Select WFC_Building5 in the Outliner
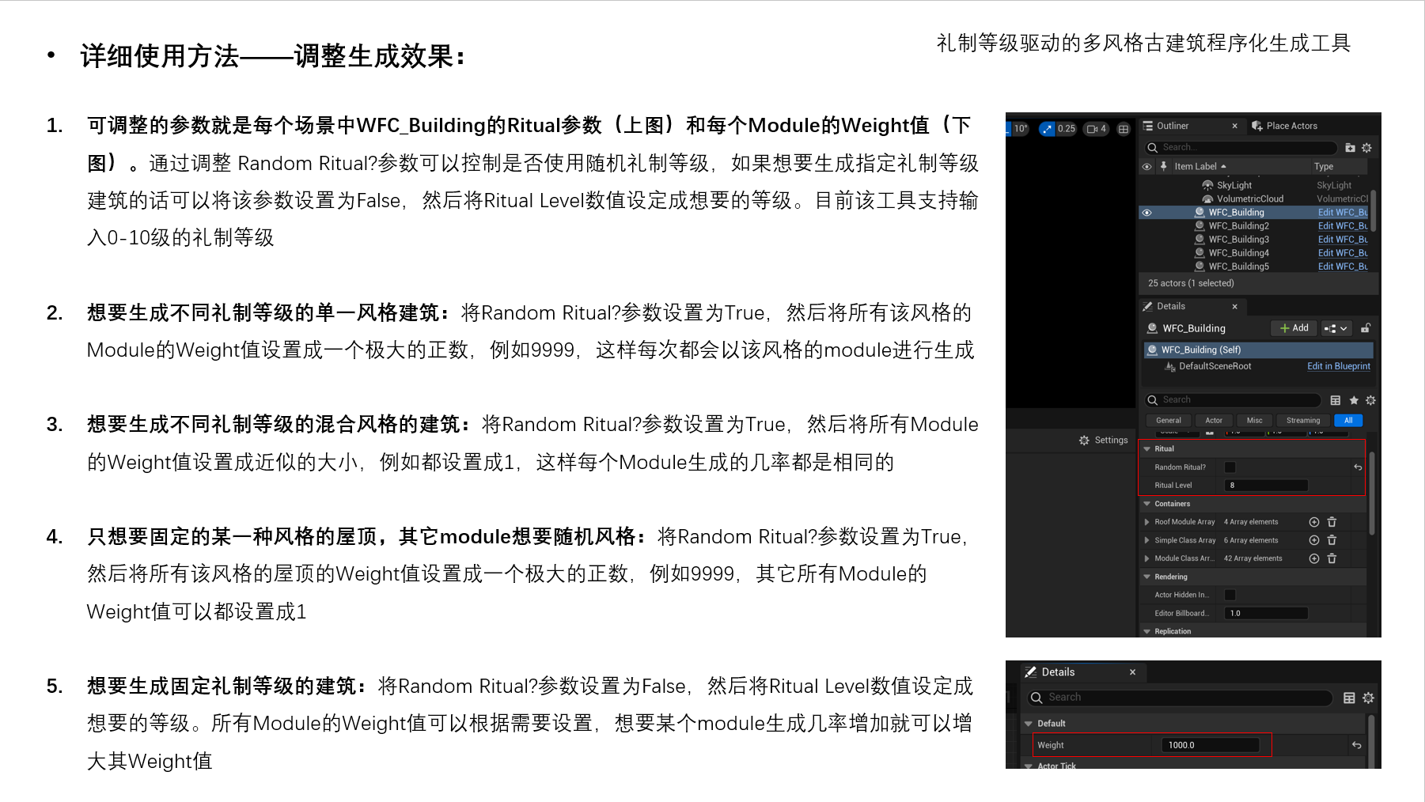Viewport: 1425px width, 802px height. [x=1238, y=267]
